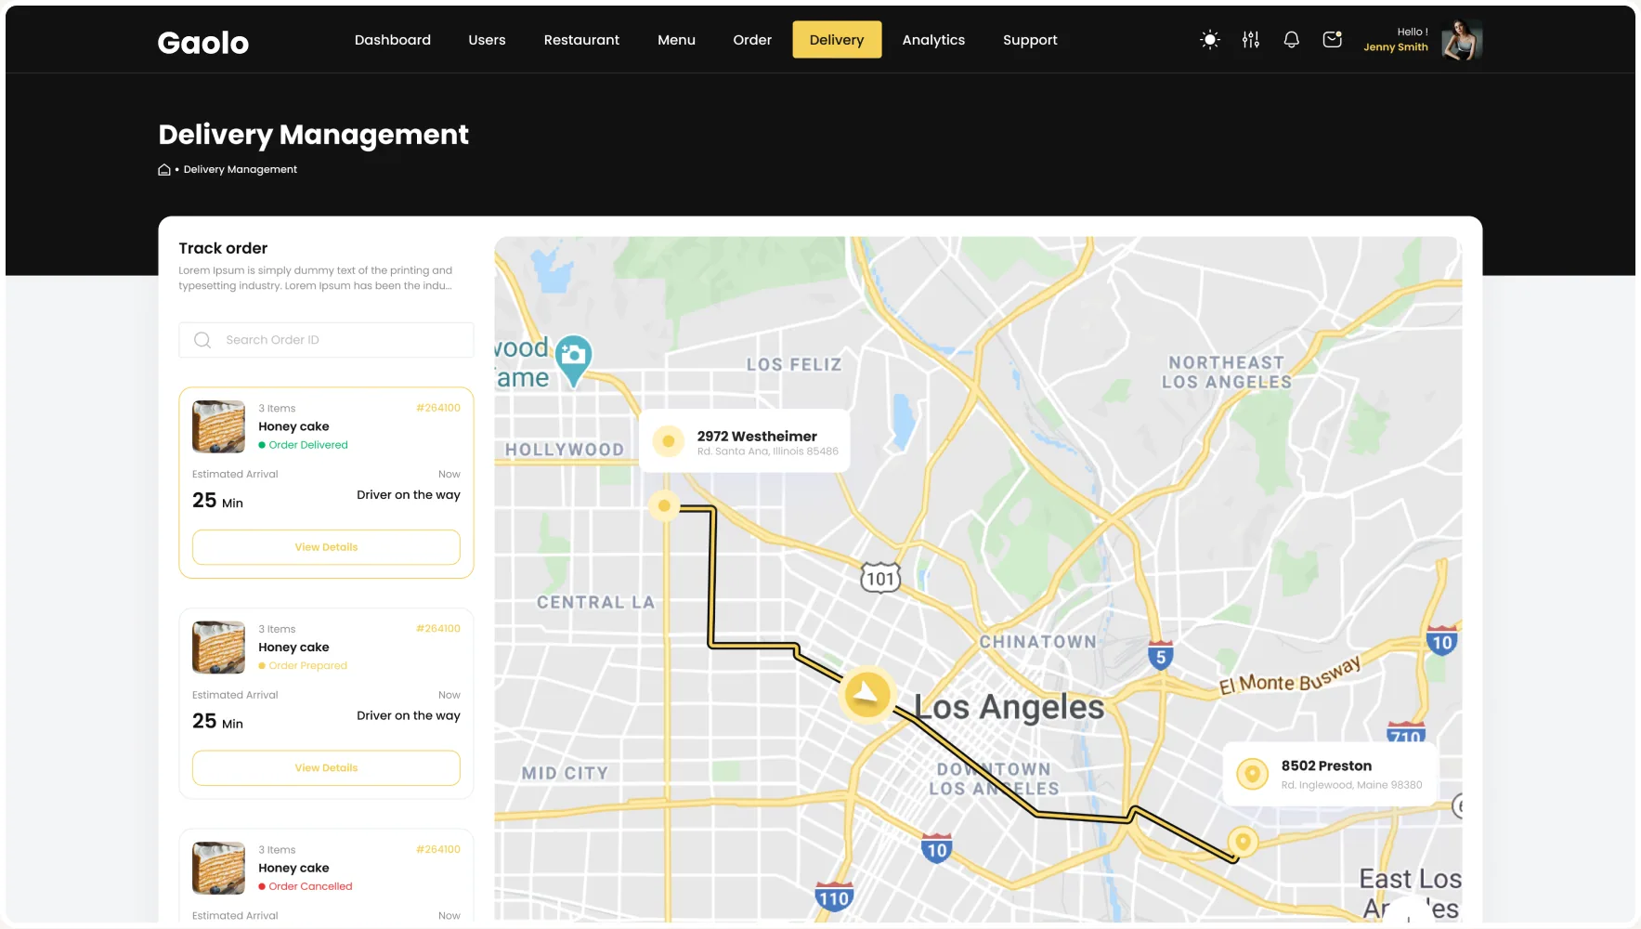Click cake thumbnail in Order Delivered card
1641x929 pixels.
click(x=218, y=426)
